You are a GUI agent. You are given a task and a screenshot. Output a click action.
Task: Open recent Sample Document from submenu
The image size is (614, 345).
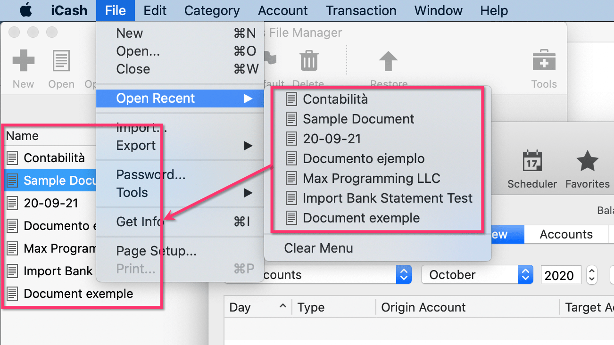pyautogui.click(x=378, y=119)
